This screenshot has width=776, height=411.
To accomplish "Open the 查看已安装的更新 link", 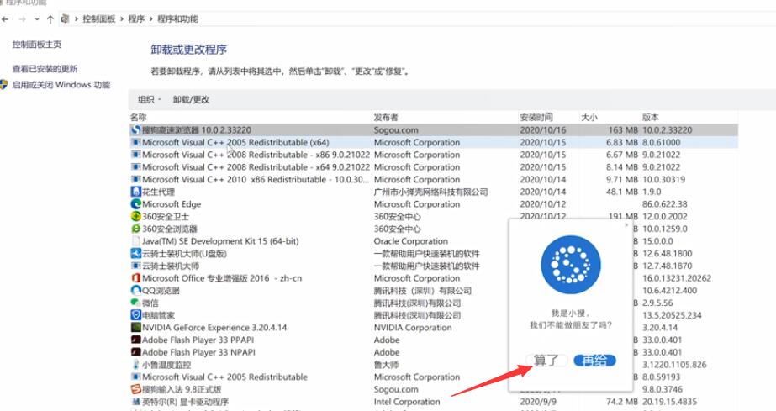I will pyautogui.click(x=45, y=69).
